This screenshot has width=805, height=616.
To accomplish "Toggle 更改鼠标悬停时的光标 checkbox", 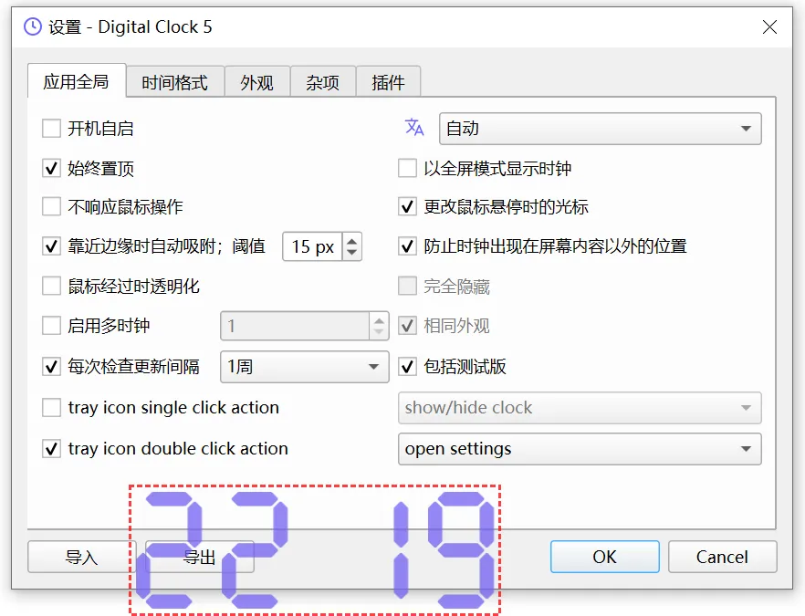I will tap(407, 207).
